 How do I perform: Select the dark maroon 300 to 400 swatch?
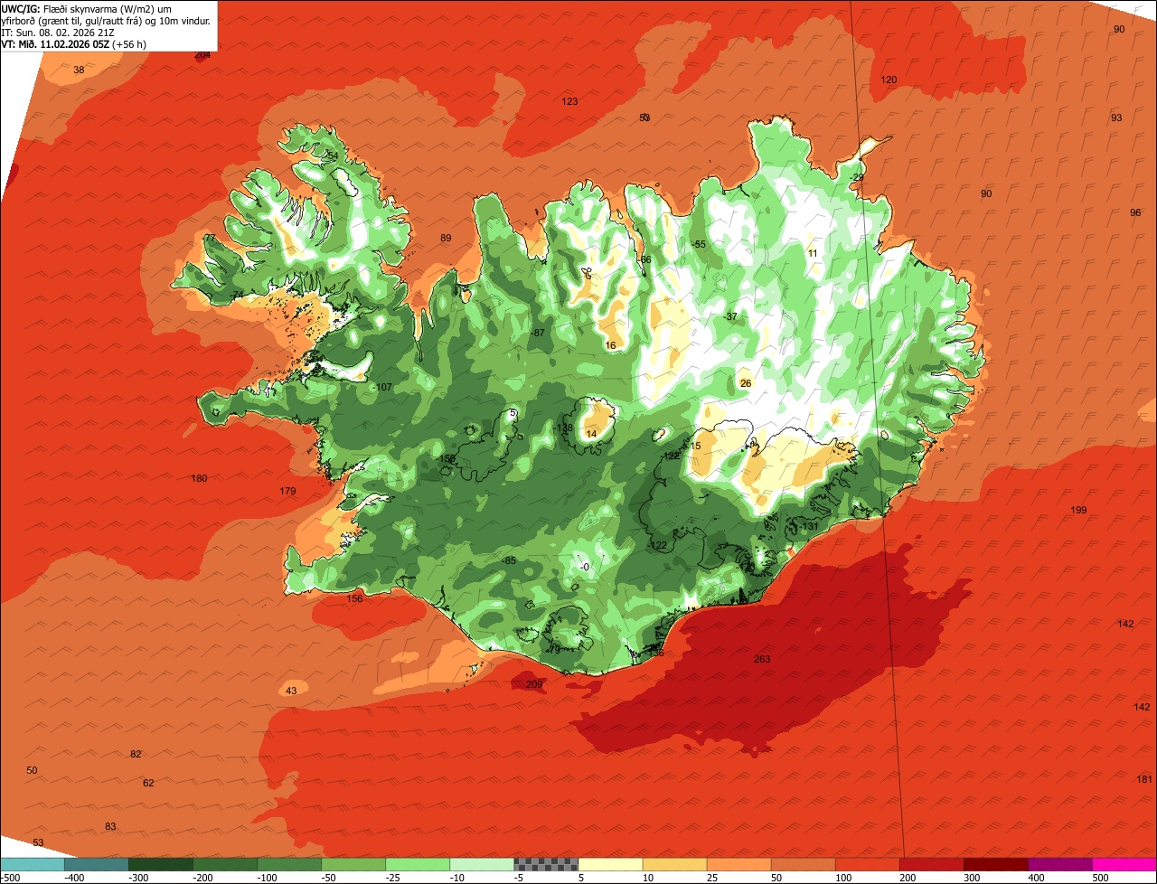(995, 864)
